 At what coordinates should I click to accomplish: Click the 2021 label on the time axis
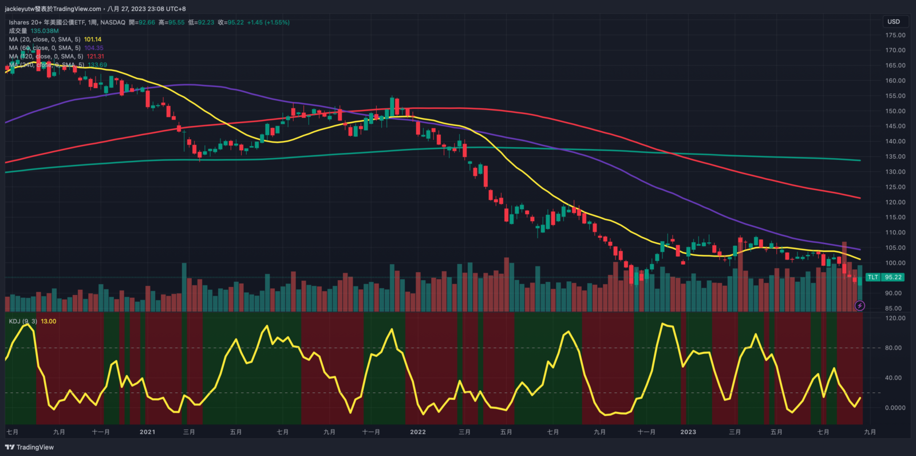click(147, 432)
